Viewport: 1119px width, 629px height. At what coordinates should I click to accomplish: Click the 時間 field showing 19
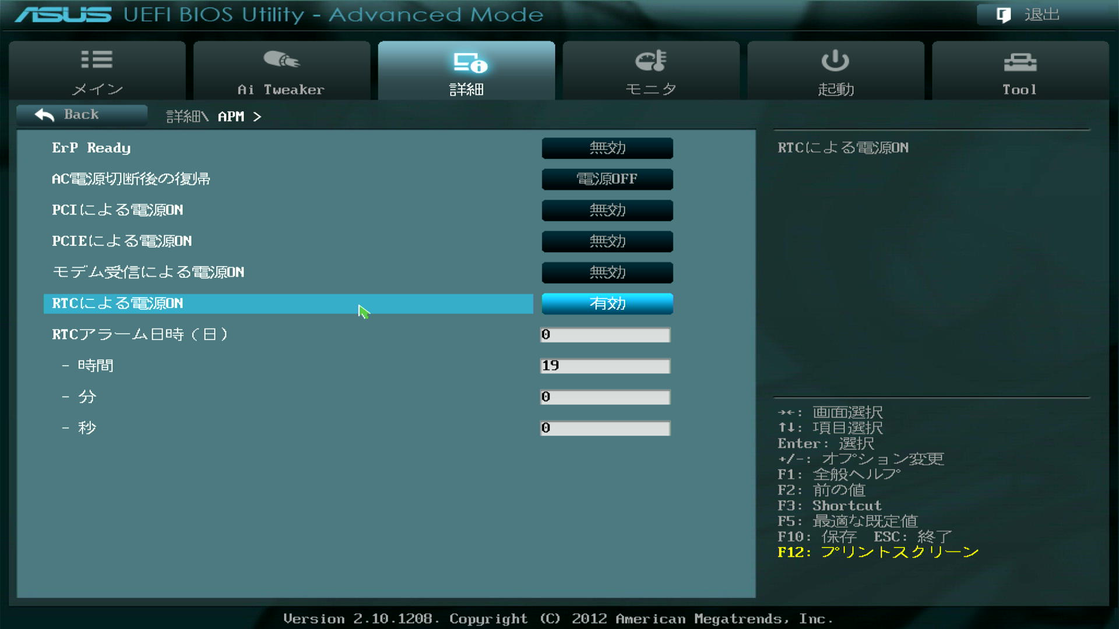point(605,366)
